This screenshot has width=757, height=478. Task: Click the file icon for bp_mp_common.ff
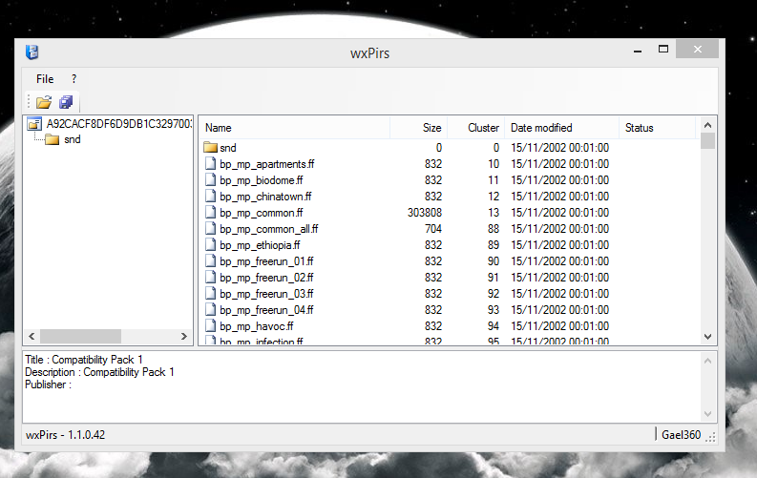point(211,213)
